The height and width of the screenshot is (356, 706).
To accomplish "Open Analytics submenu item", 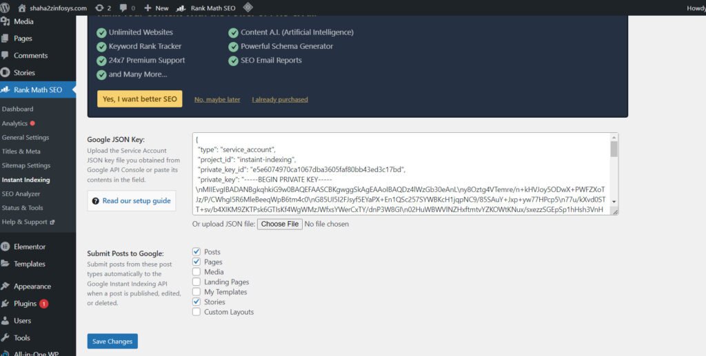I will [x=15, y=123].
